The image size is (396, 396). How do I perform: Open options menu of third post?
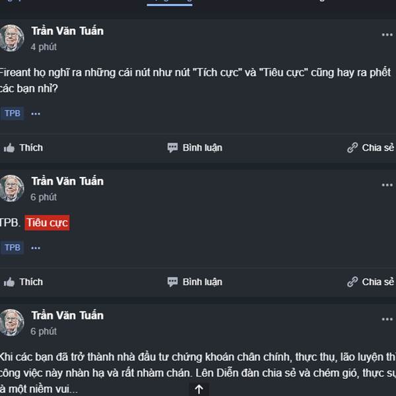point(387,319)
